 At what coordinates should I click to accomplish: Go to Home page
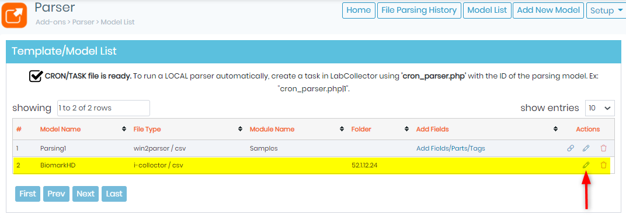click(359, 10)
